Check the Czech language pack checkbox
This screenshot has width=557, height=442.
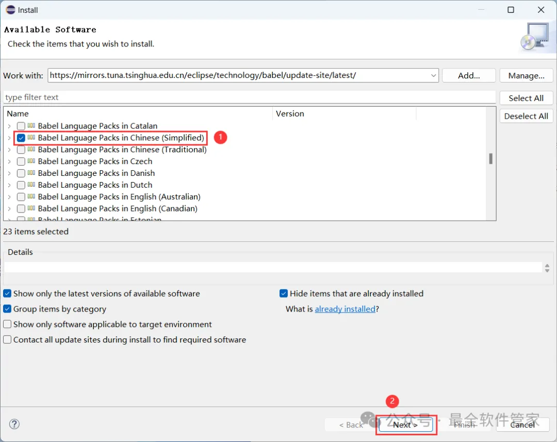(x=21, y=161)
